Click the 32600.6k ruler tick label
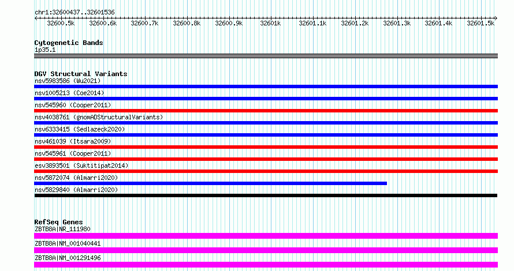 tap(103, 23)
